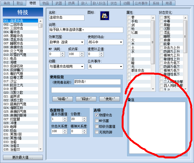Click 状态变化 list scrollbar down arrow
Screen dimensions: 194x163
tap(185, 89)
